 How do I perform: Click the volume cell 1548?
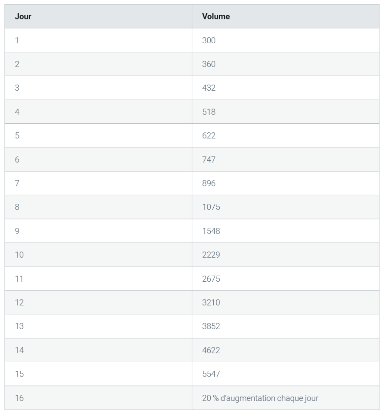285,231
